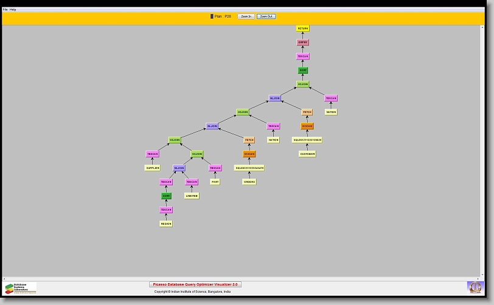Click the Database Systems Laboratory logo
Viewport: 494px width, 305px height.
[x=21, y=288]
